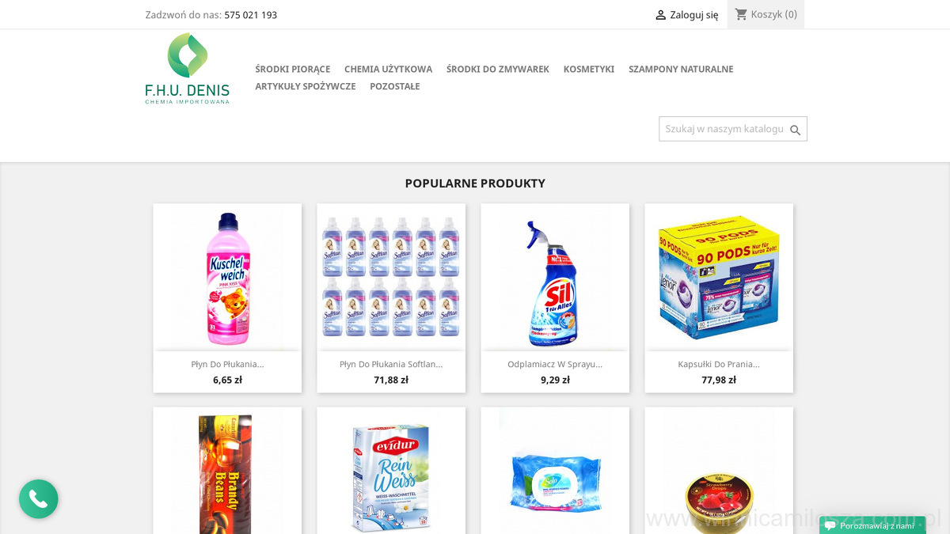Image resolution: width=950 pixels, height=534 pixels.
Task: Select the Pozostałe menu item
Action: tap(395, 87)
